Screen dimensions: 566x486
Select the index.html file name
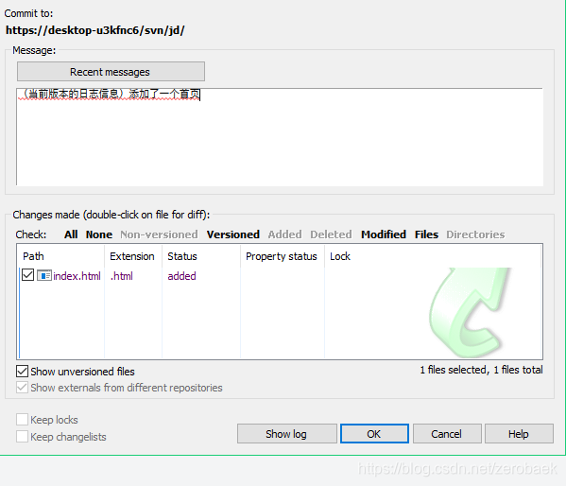coord(77,276)
